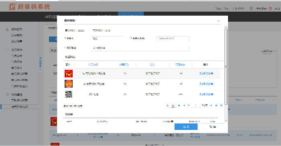Open the QR code gift thumbnail
Image resolution: width=281 pixels, height=146 pixels.
(x=69, y=94)
